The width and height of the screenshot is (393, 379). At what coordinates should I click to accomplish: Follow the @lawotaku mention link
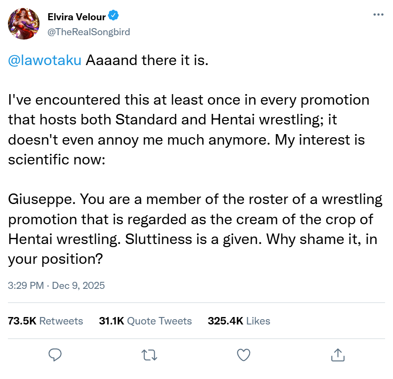point(45,60)
